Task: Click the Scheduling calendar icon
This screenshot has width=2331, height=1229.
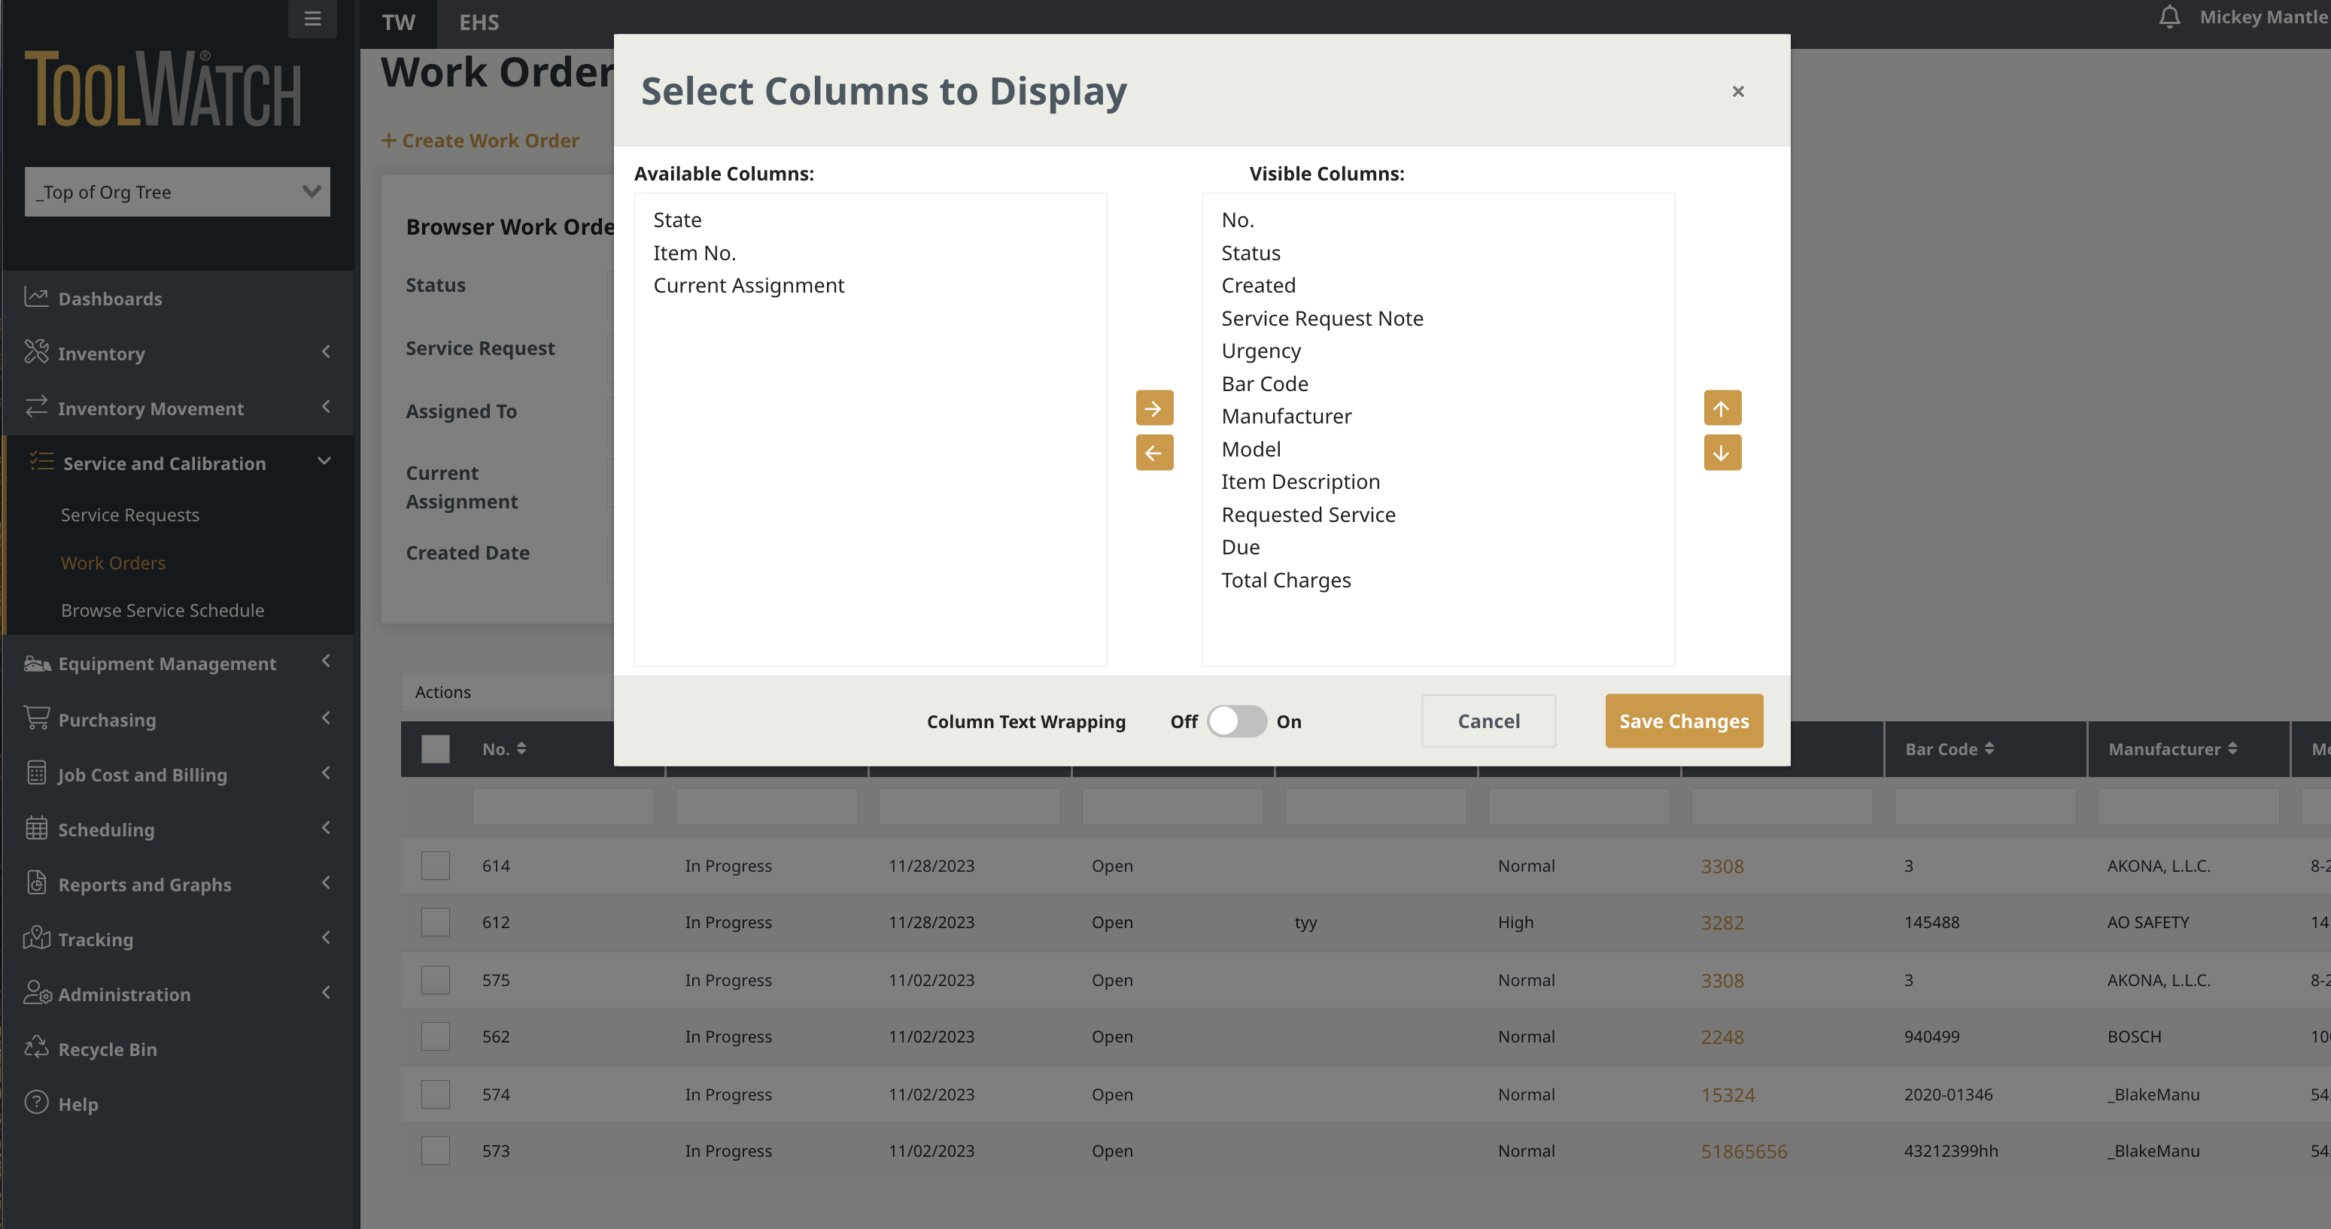Action: pos(36,828)
